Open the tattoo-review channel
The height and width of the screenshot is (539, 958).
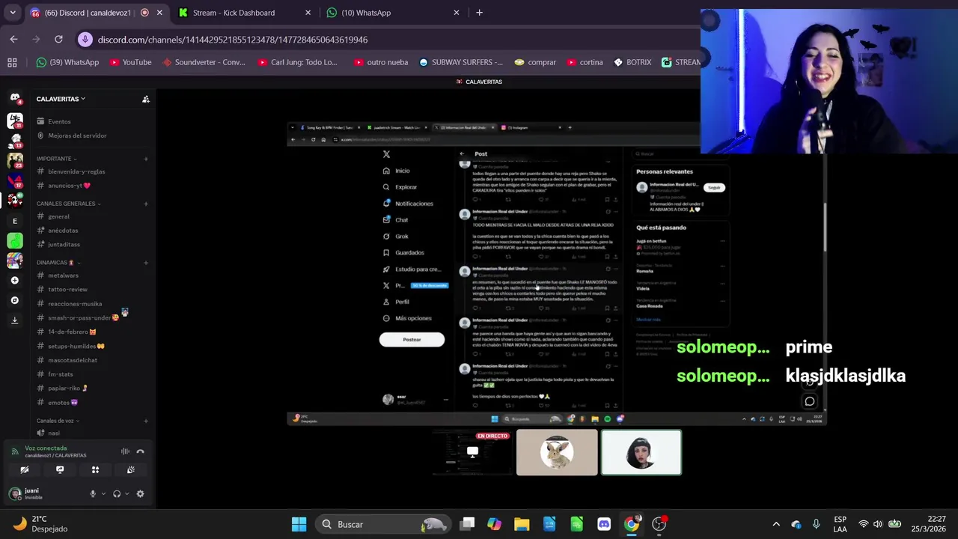tap(67, 289)
